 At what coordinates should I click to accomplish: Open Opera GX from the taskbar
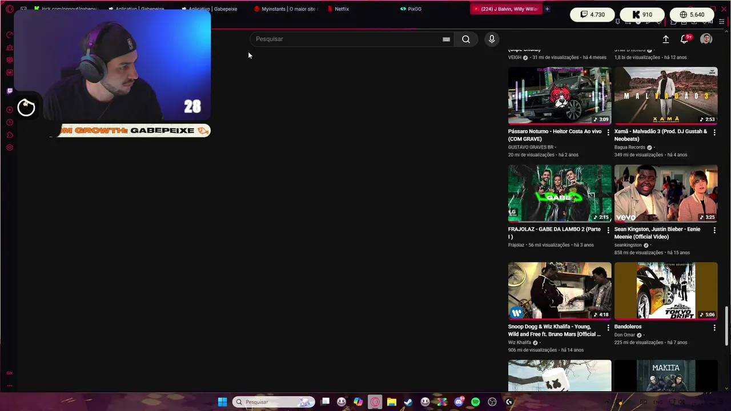point(375,402)
